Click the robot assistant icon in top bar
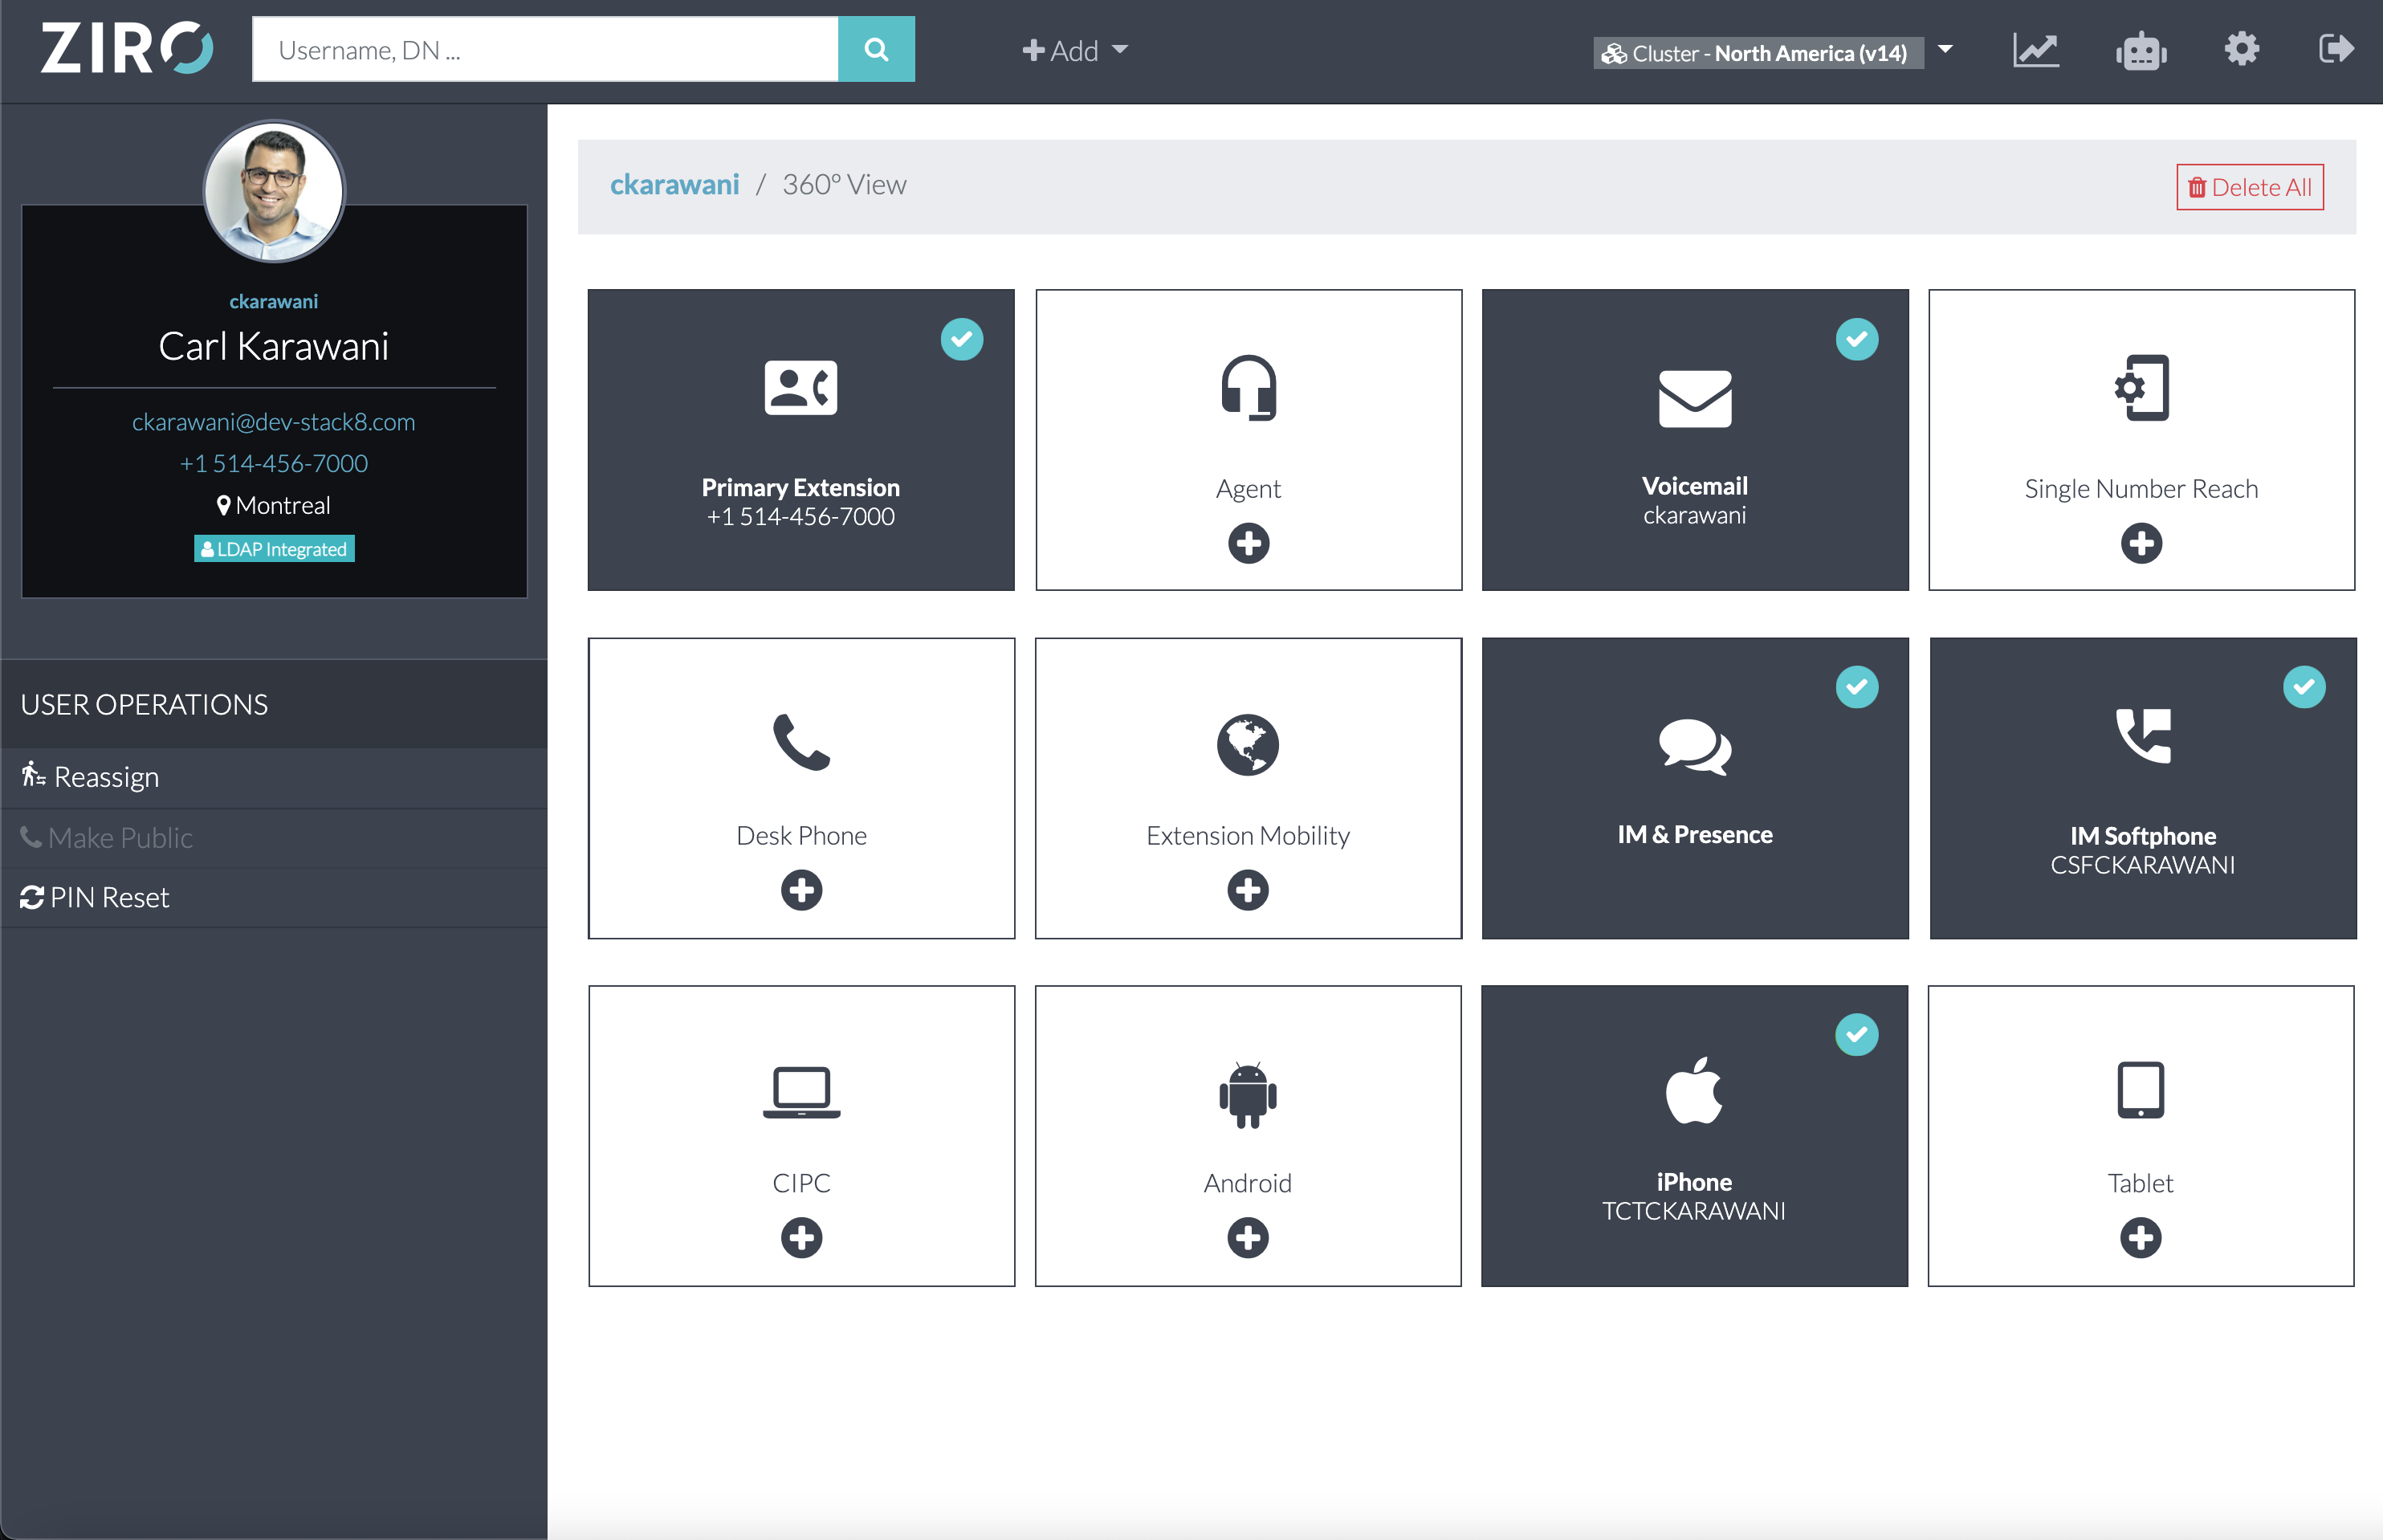Image resolution: width=2383 pixels, height=1540 pixels. 2140,48
